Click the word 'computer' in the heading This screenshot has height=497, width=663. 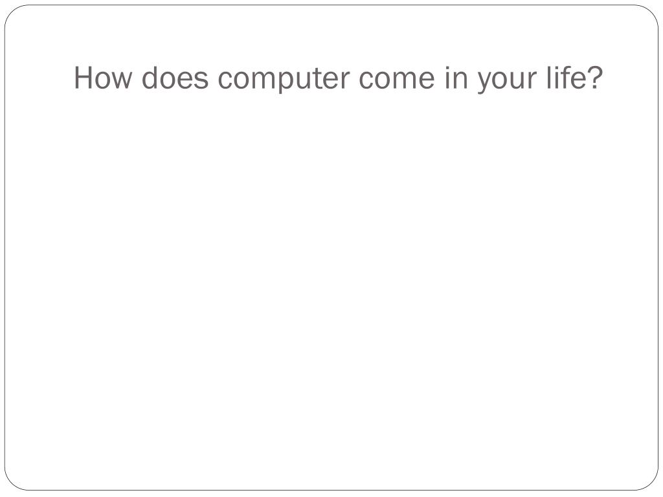284,80
